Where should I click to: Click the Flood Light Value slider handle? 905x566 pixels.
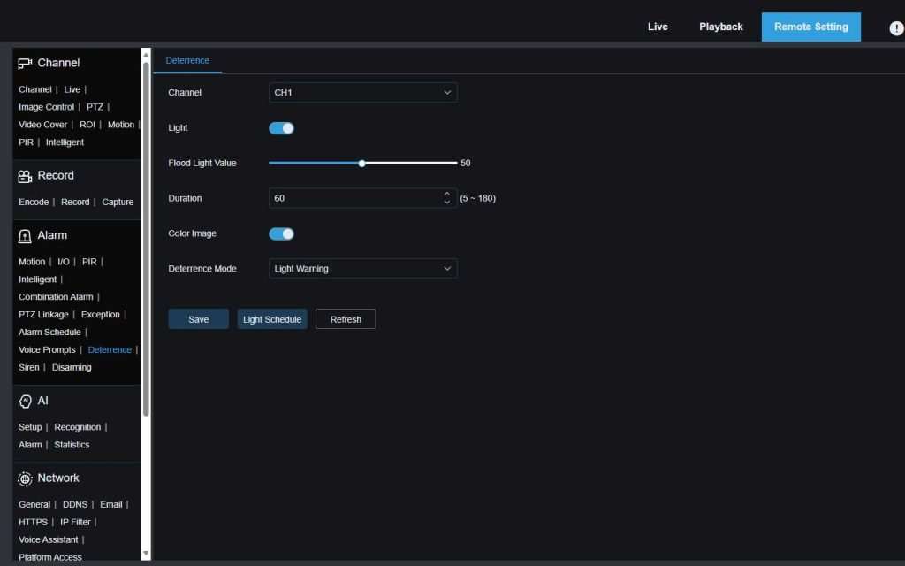click(362, 164)
